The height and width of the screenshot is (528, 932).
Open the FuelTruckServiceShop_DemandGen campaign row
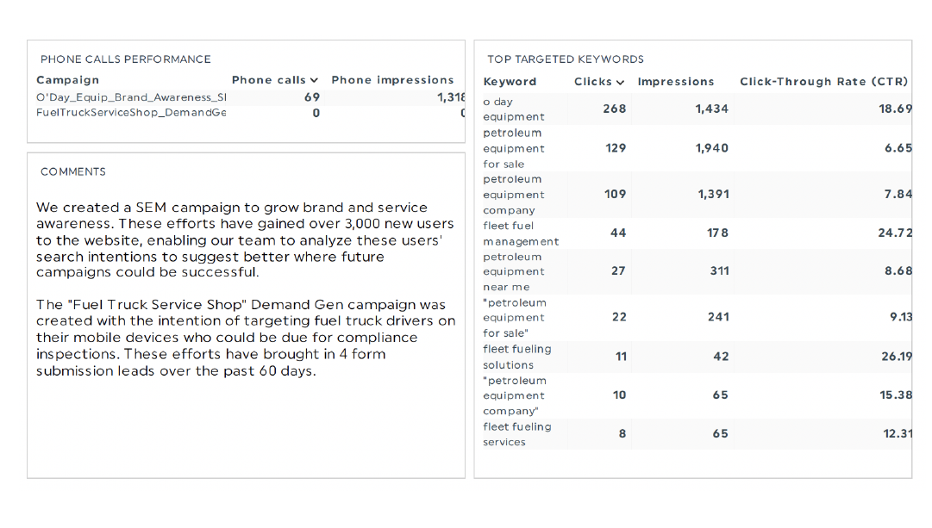tap(131, 113)
